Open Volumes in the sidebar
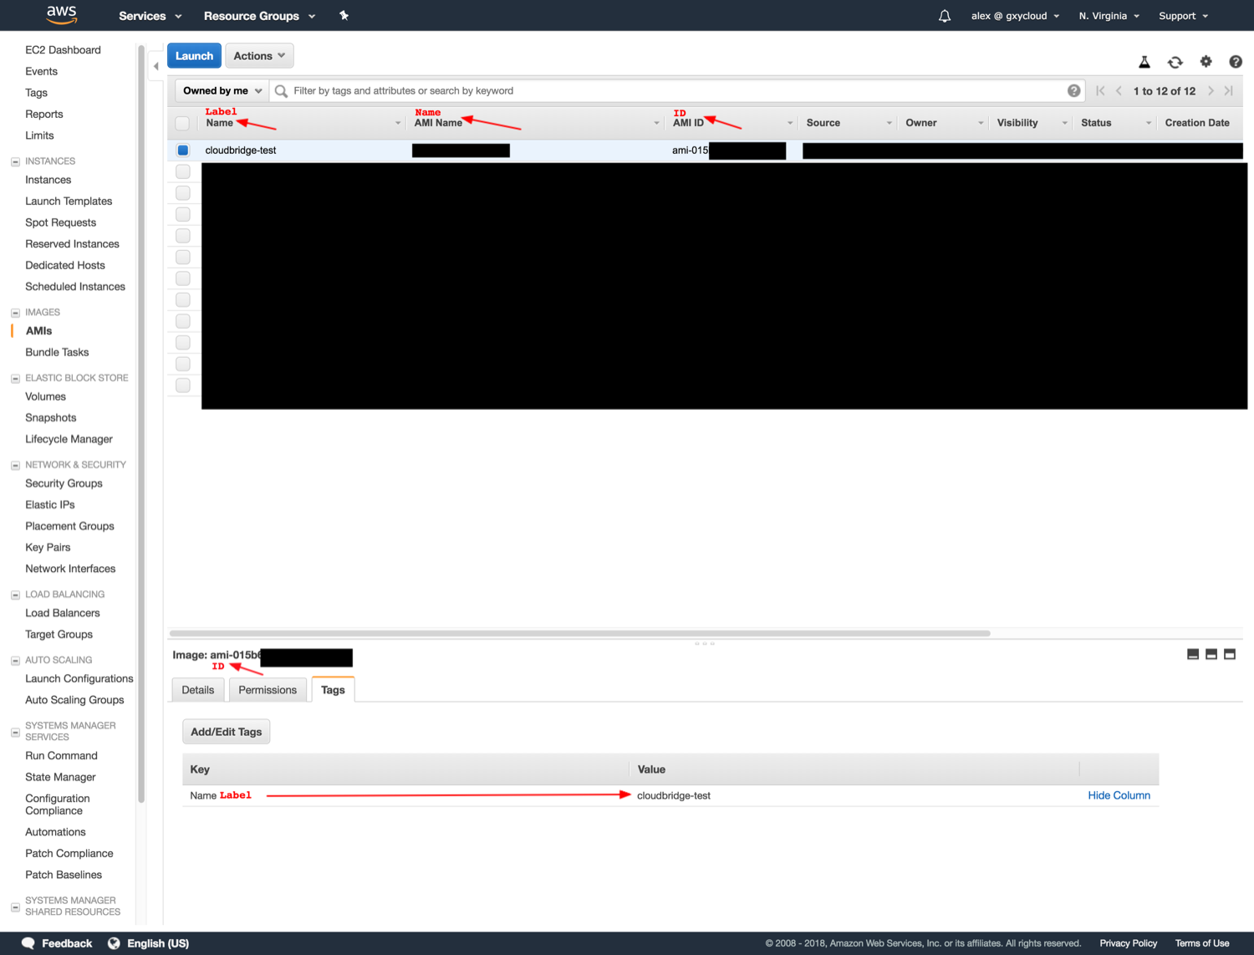1254x955 pixels. 45,396
